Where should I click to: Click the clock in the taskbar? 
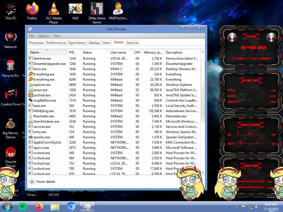[271, 207]
